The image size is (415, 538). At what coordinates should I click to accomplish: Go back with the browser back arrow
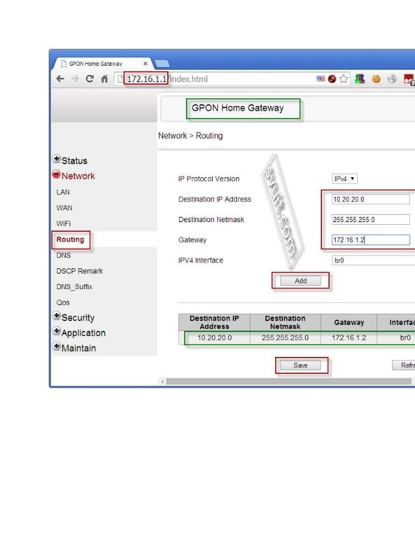tap(60, 79)
